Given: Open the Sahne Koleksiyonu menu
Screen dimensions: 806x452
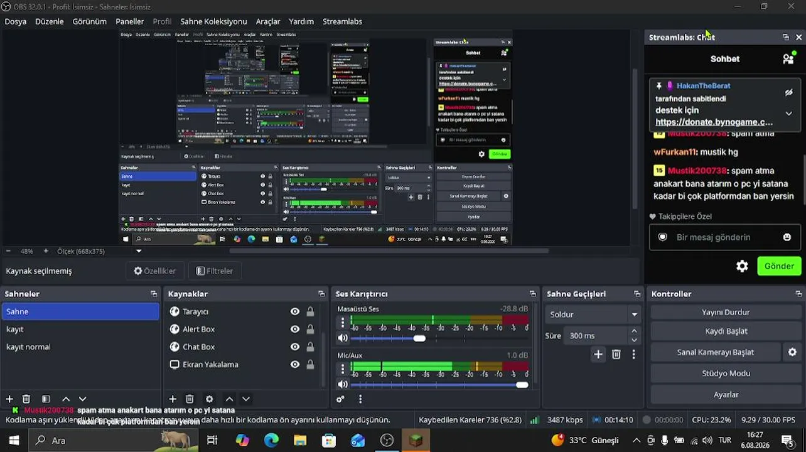Looking at the screenshot, I should pos(213,21).
